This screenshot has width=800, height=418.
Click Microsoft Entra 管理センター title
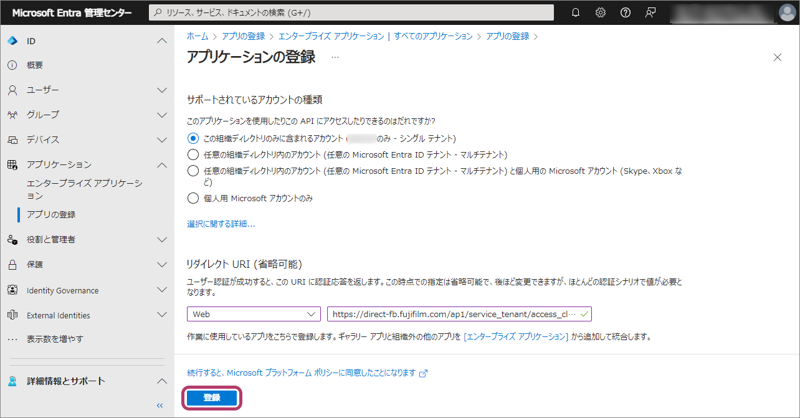click(x=72, y=12)
